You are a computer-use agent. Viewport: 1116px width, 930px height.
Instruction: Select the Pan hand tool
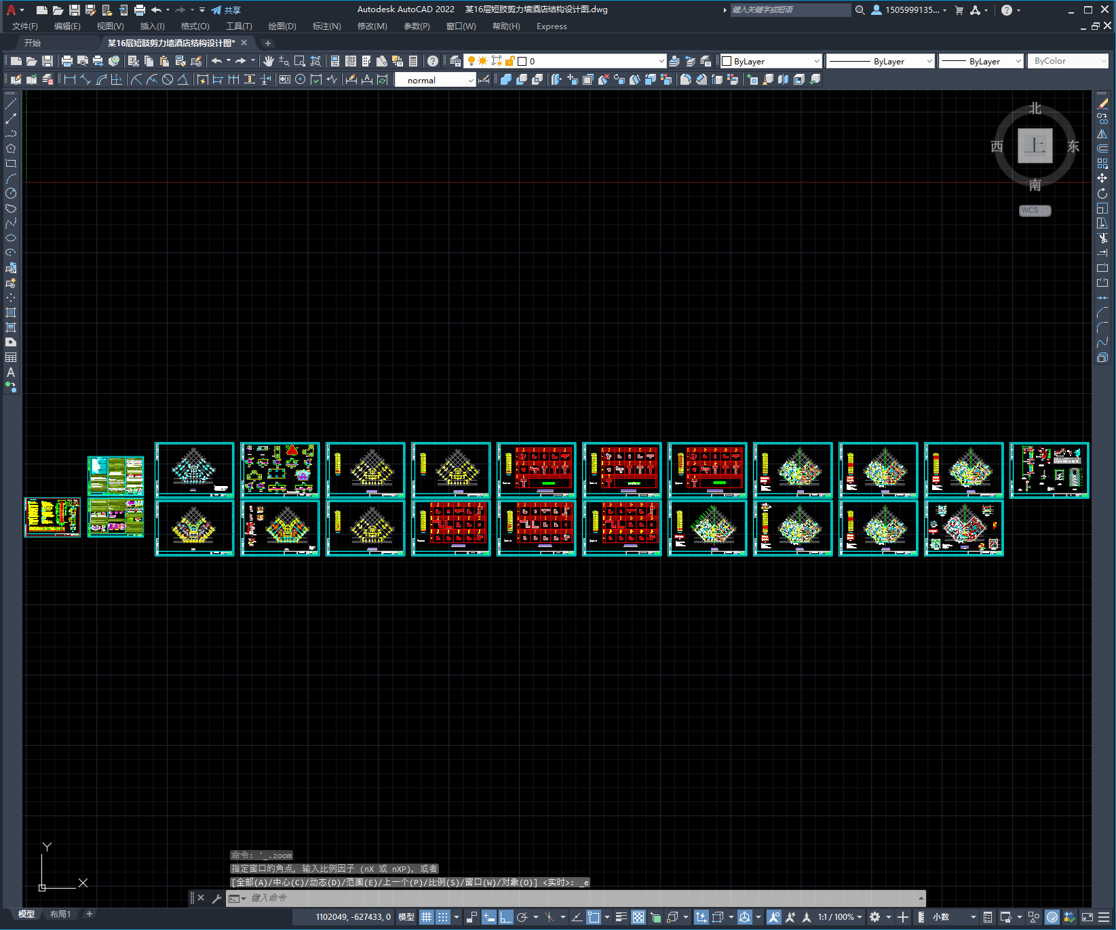coord(269,61)
